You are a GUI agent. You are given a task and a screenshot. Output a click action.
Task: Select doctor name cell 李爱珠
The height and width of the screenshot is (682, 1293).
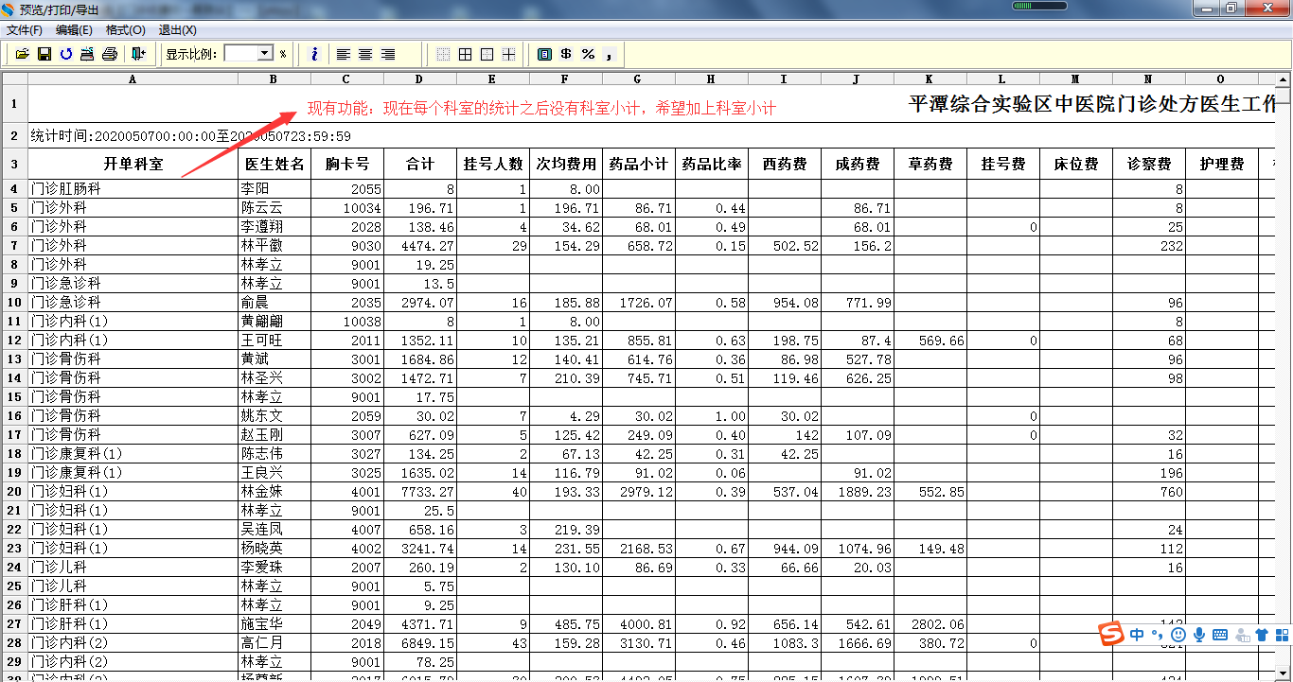pyautogui.click(x=275, y=568)
